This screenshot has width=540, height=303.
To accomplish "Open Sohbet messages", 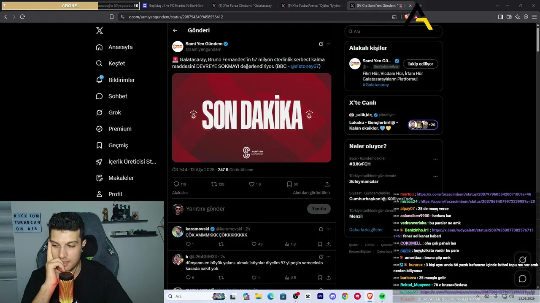I will click(x=111, y=96).
